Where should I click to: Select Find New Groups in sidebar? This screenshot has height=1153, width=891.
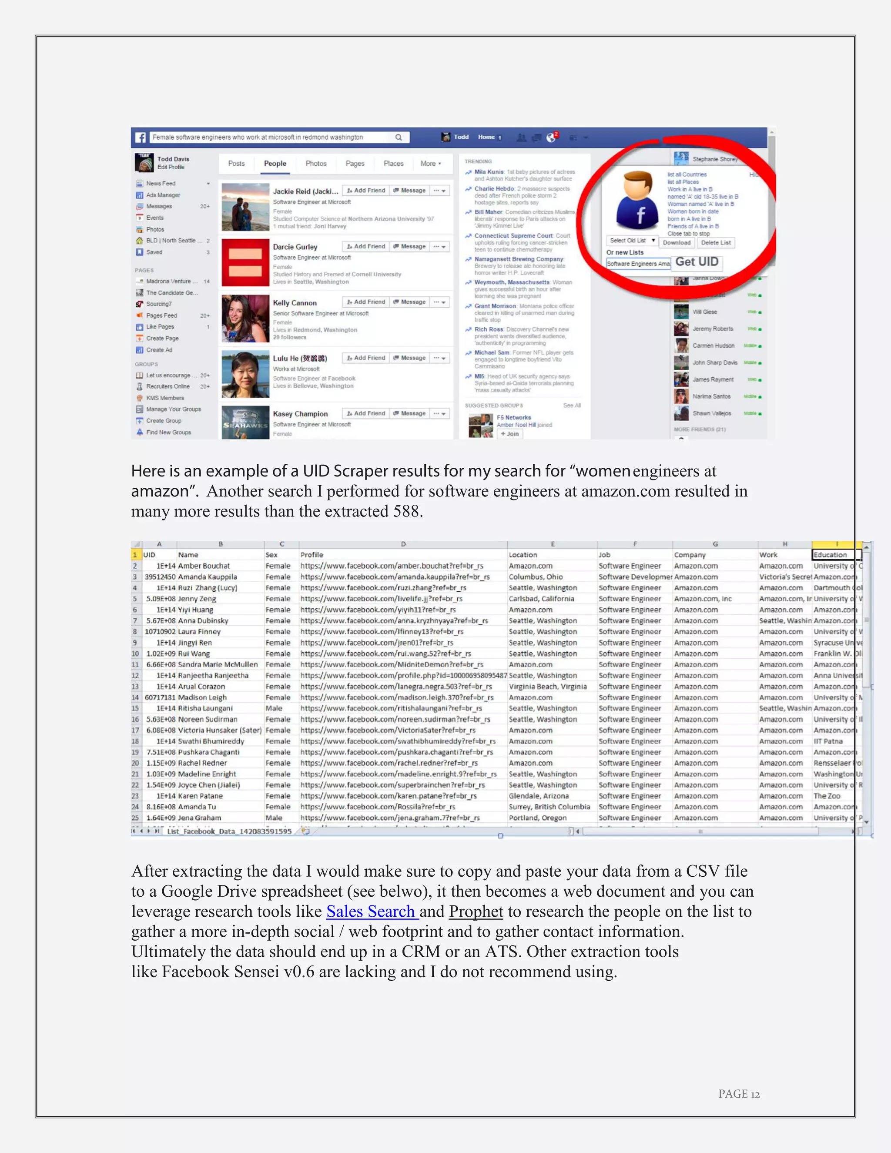pos(168,432)
